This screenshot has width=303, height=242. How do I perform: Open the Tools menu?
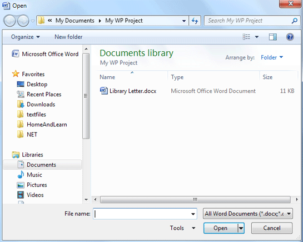pyautogui.click(x=182, y=228)
